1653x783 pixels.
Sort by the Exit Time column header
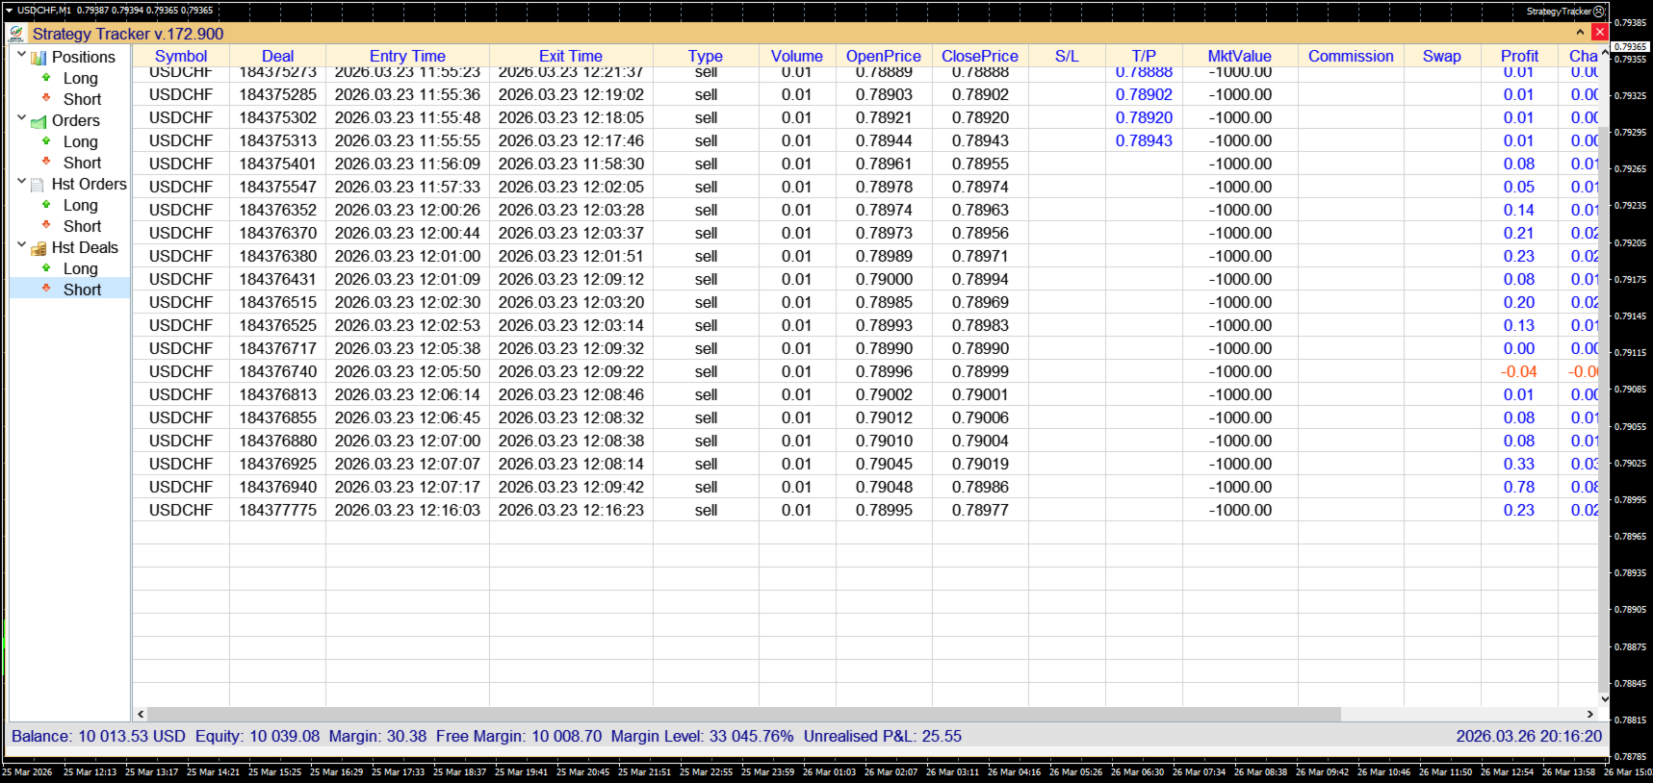tap(571, 56)
